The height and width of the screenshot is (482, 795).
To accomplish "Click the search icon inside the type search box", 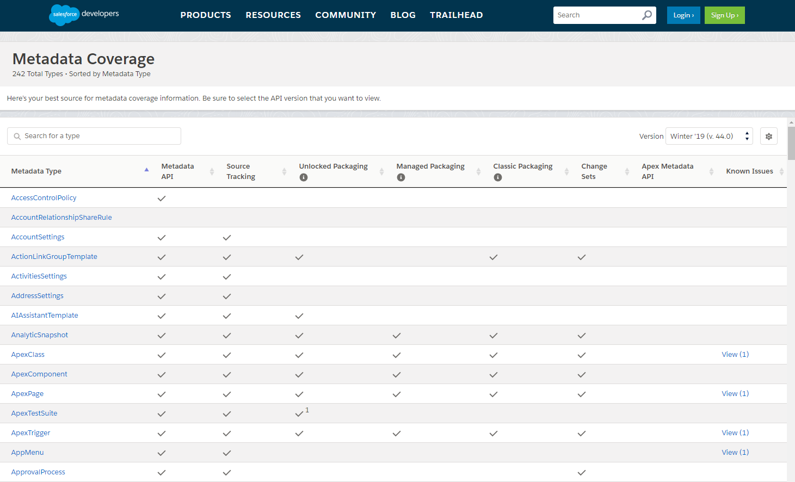I will tap(17, 135).
